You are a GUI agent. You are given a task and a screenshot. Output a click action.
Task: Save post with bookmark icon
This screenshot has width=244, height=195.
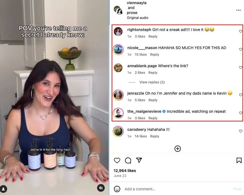pos(239,160)
